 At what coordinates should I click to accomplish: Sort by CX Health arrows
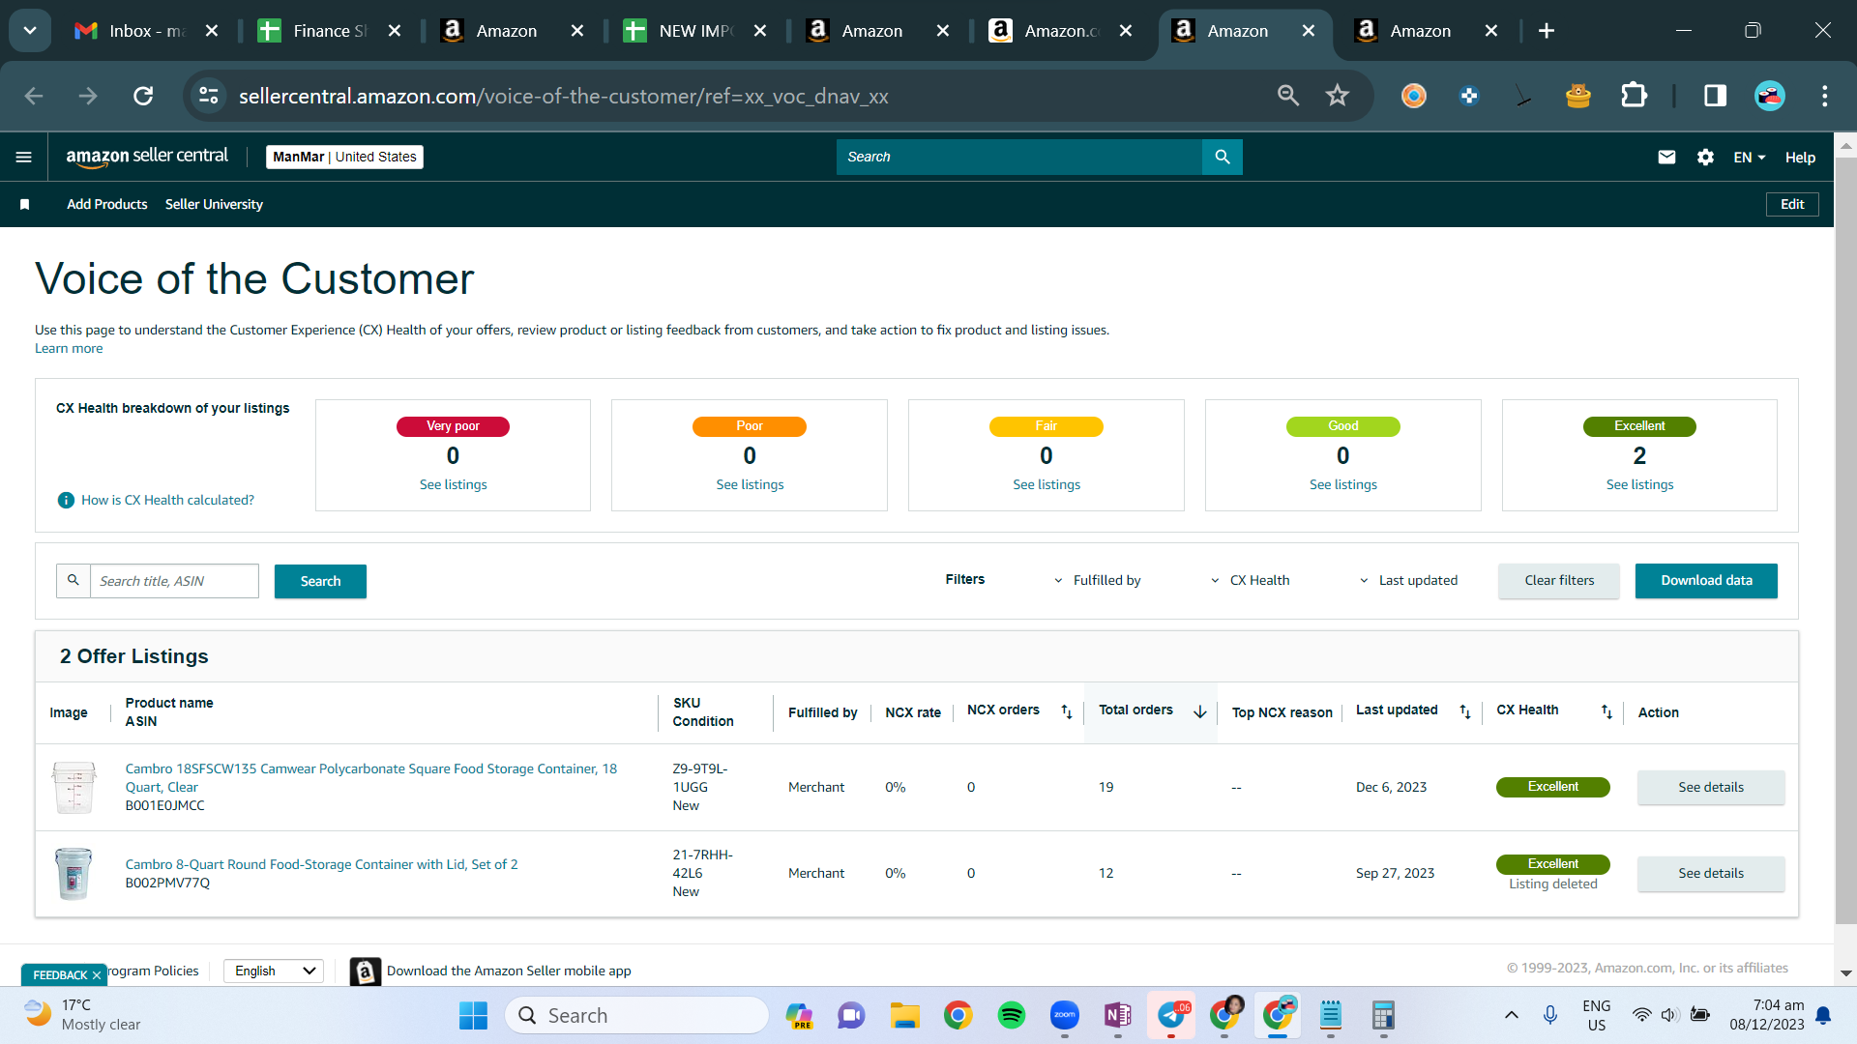point(1606,711)
